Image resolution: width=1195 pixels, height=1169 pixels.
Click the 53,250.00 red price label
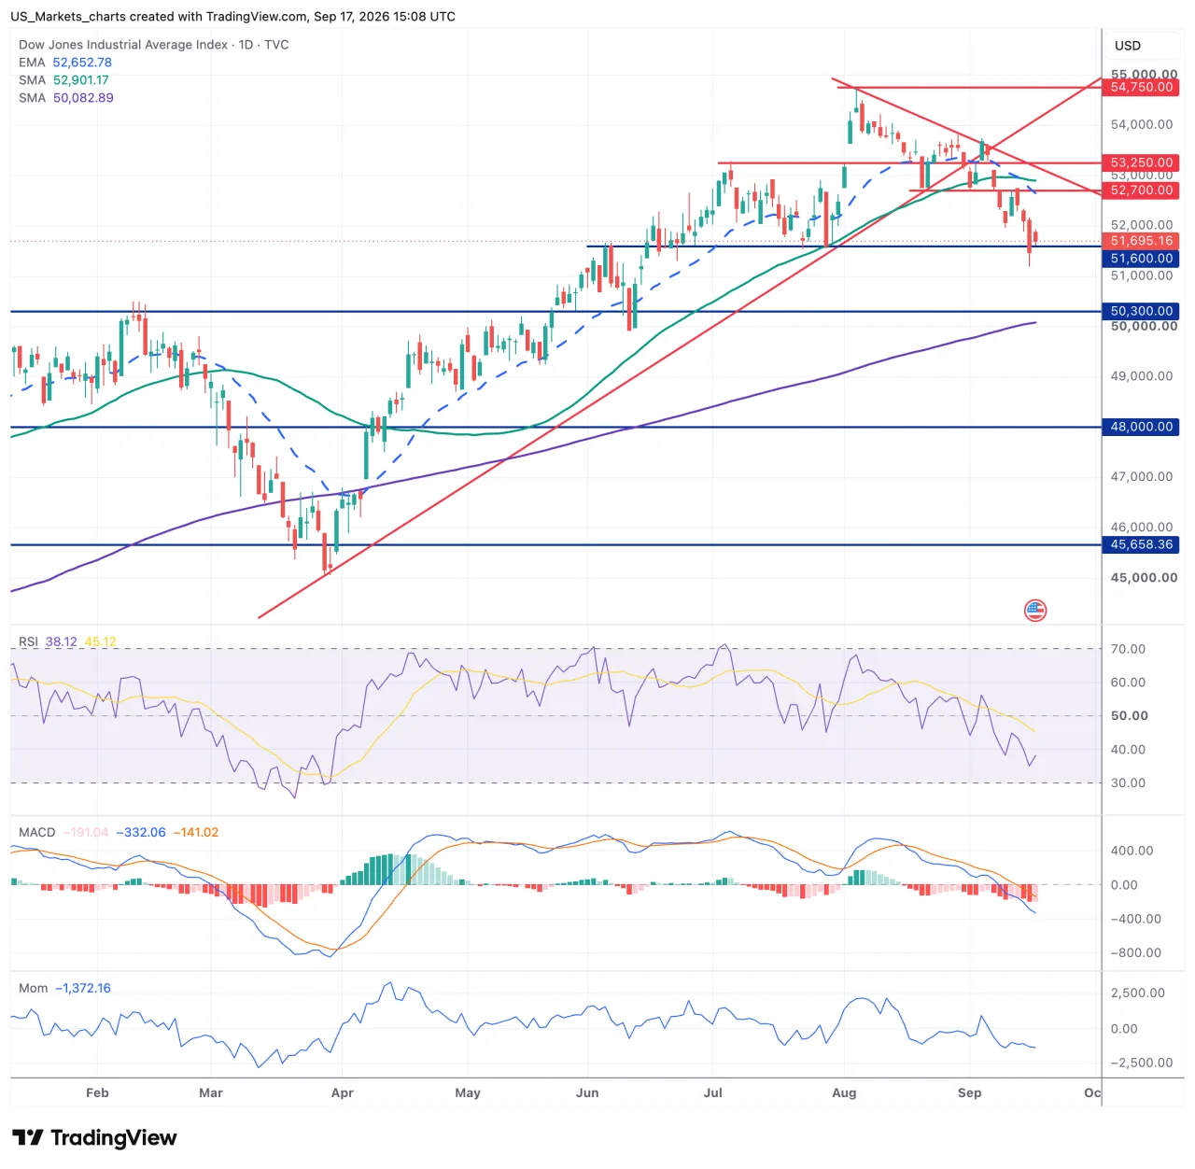tap(1141, 162)
